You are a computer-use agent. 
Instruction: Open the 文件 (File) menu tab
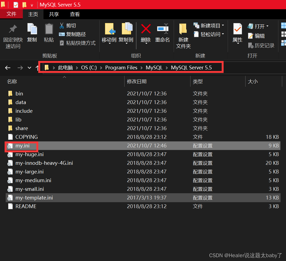11,14
